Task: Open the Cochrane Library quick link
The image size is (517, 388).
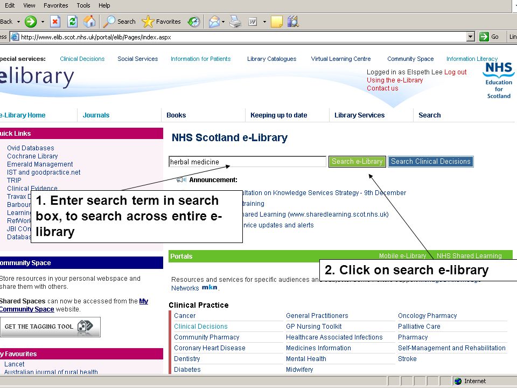Action: [32, 156]
